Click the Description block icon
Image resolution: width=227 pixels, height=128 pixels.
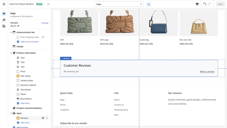tap(18, 90)
